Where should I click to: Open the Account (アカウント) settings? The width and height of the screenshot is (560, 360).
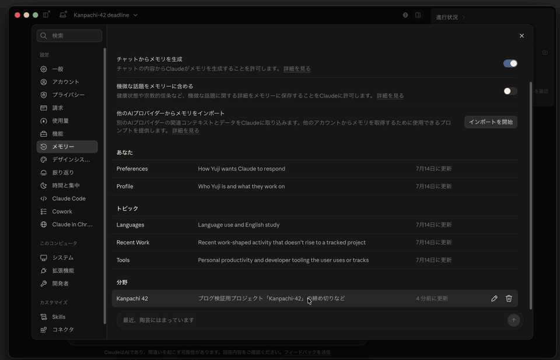click(66, 82)
